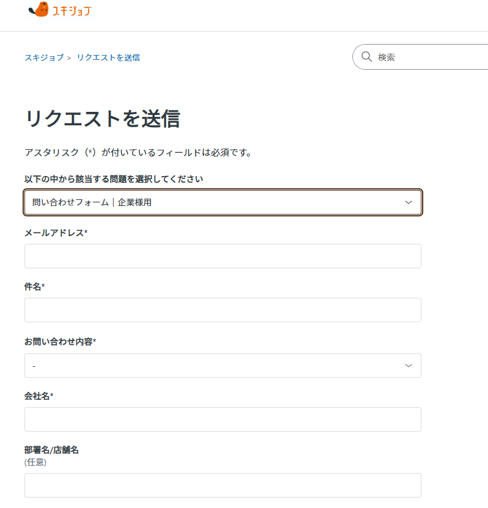Click the chevron arrow in お問い合わせ内容 dropdown
488x508 pixels.
pos(409,366)
